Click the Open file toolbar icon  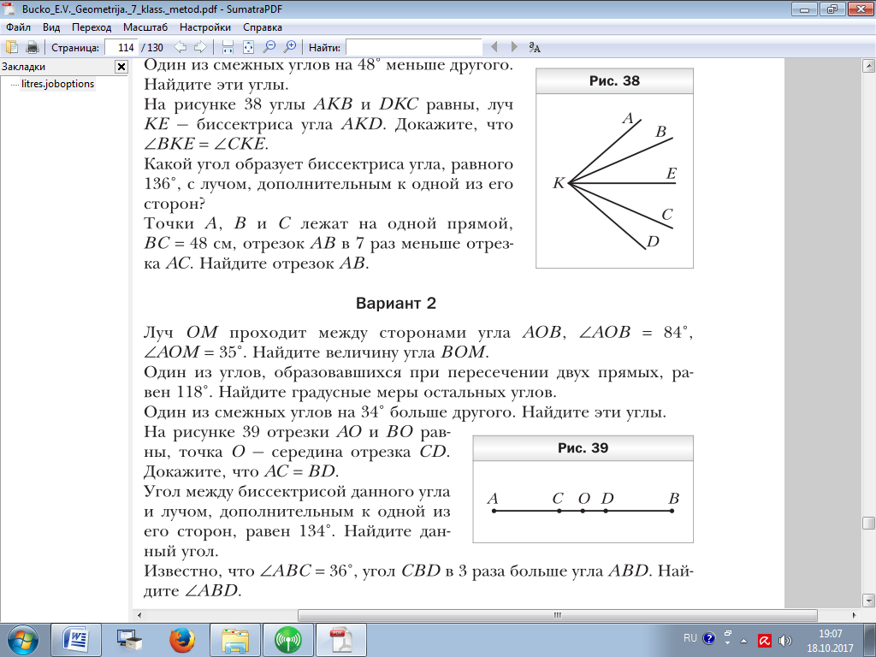coord(11,48)
